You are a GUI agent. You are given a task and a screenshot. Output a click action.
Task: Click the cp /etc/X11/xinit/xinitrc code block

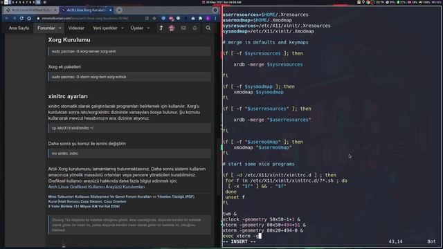[x=129, y=128]
